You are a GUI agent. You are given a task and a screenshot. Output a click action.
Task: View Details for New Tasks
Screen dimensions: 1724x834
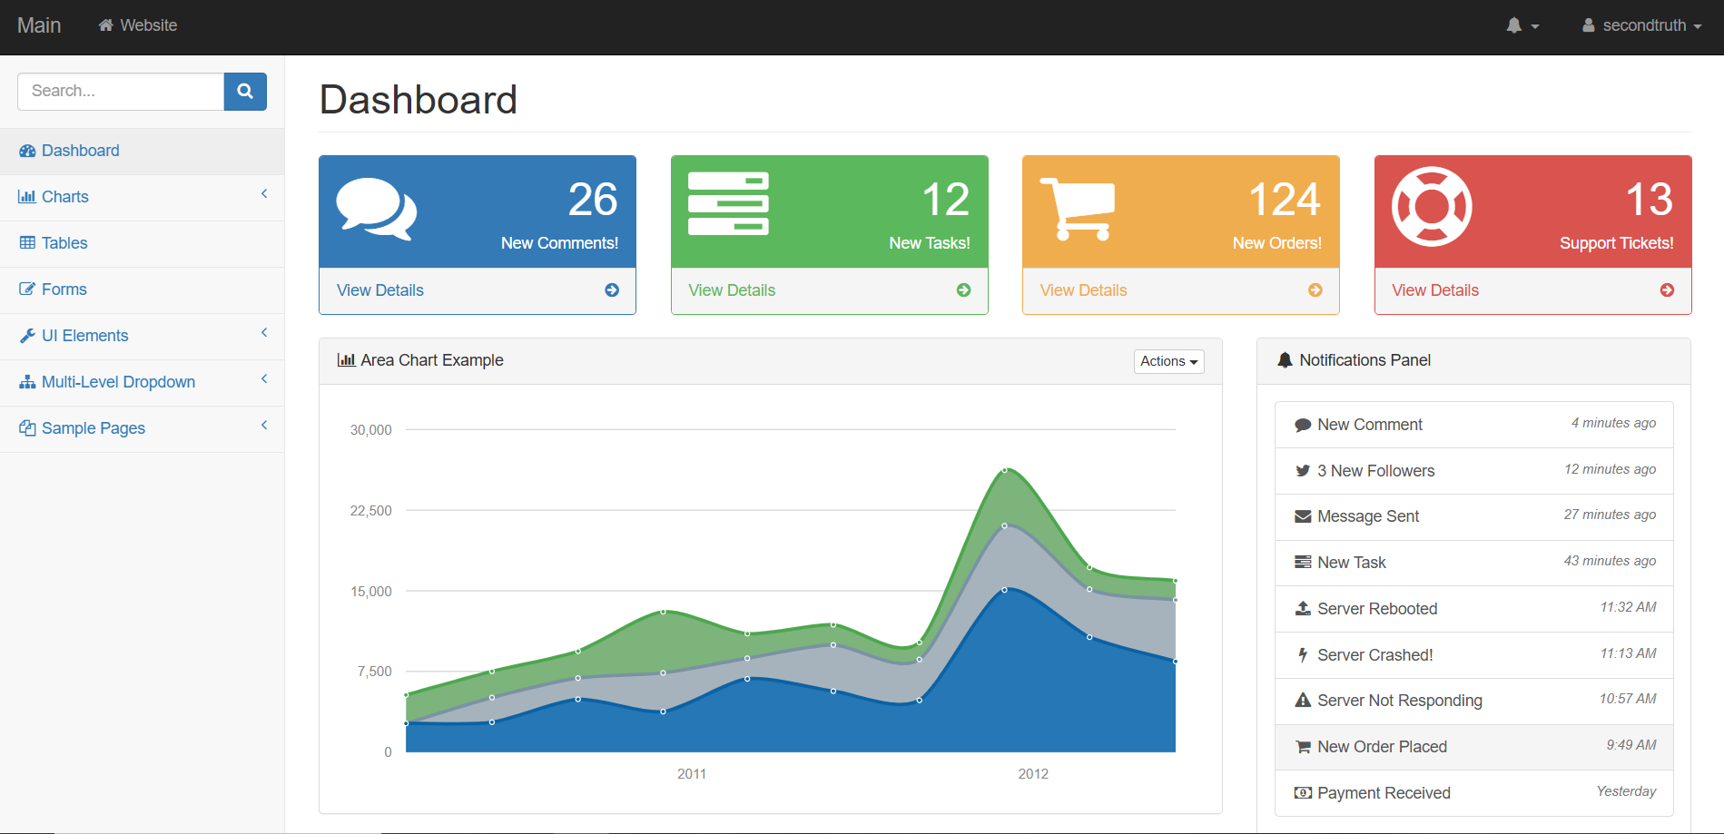pyautogui.click(x=829, y=290)
